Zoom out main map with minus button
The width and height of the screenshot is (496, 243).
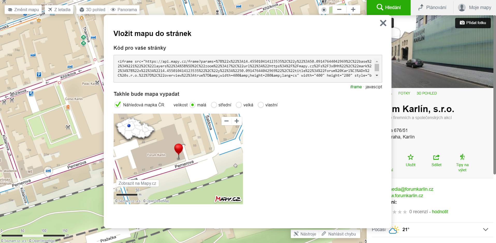click(x=339, y=10)
